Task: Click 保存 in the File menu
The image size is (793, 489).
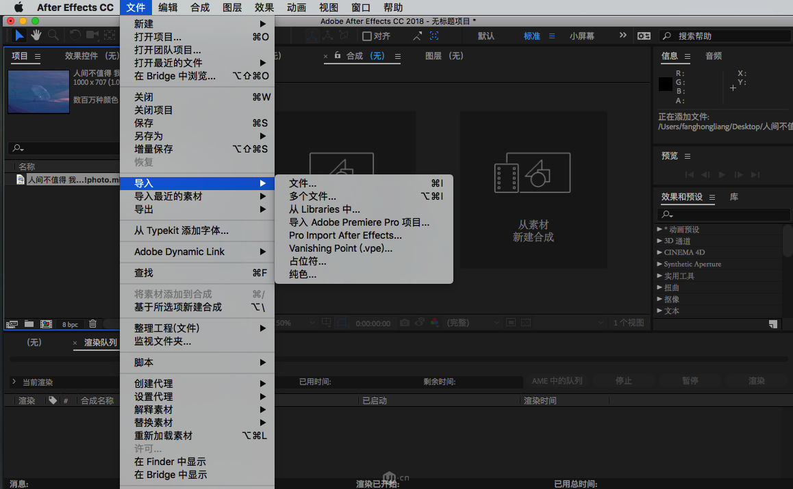Action: 197,123
